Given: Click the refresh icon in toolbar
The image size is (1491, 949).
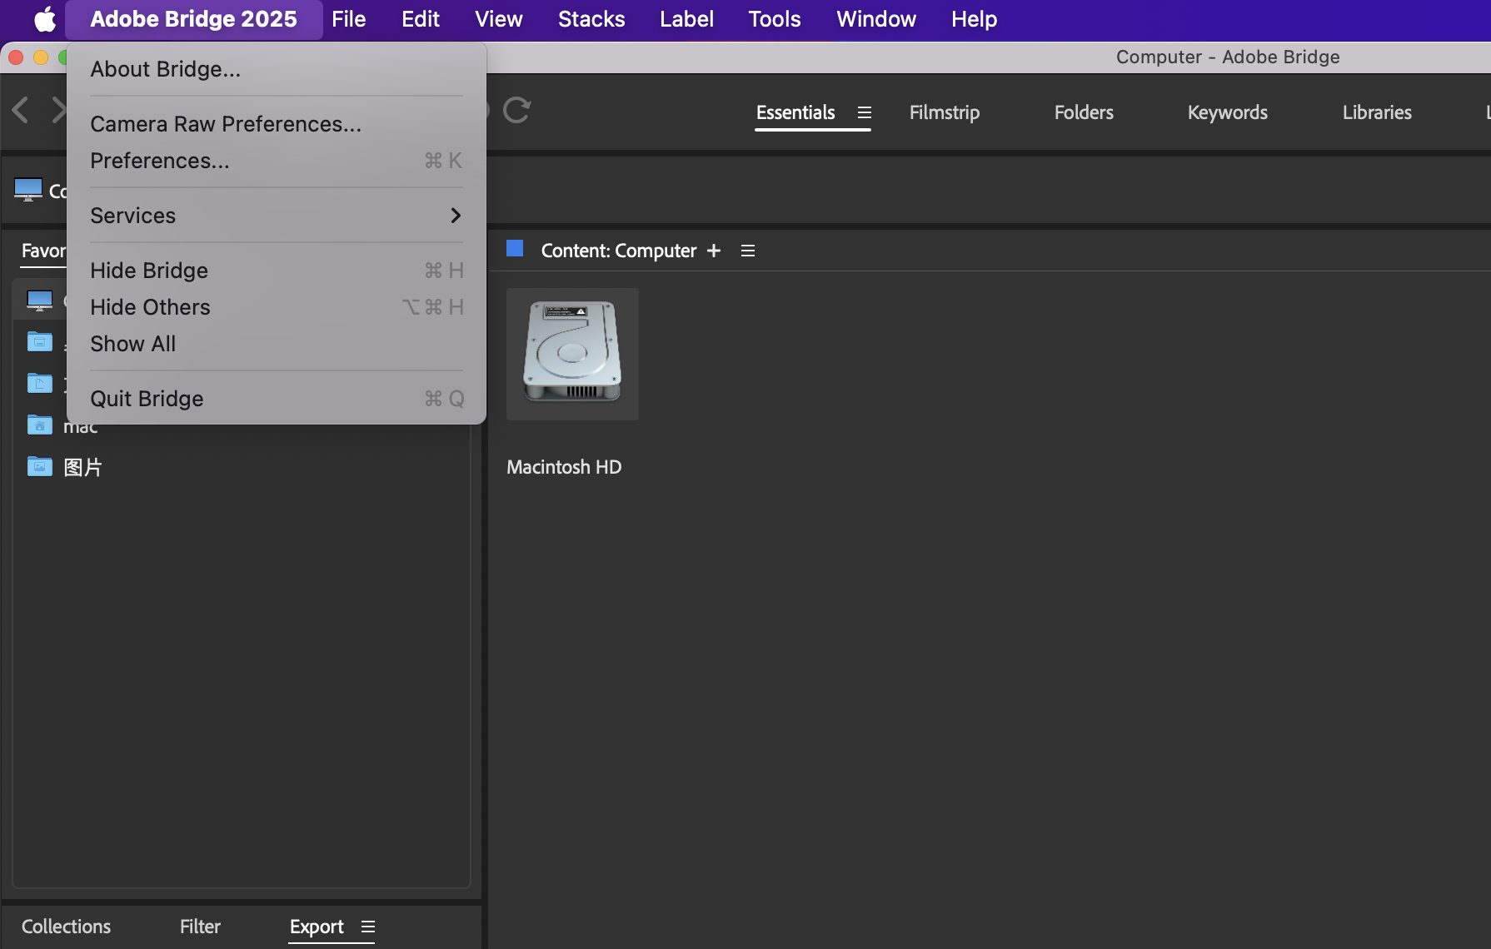Looking at the screenshot, I should [x=516, y=111].
